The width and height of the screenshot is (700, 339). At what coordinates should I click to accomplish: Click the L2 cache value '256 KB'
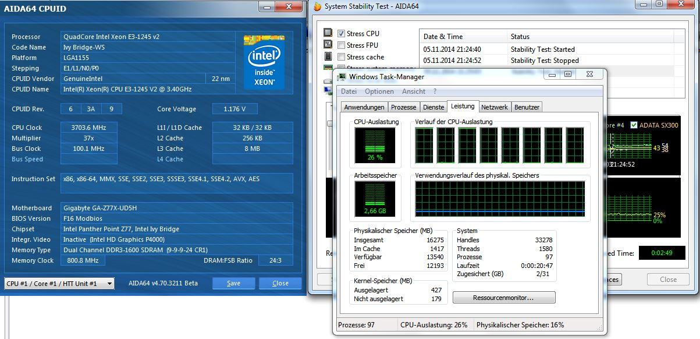(x=253, y=138)
